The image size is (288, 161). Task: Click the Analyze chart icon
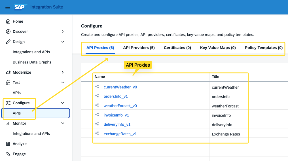click(8, 144)
